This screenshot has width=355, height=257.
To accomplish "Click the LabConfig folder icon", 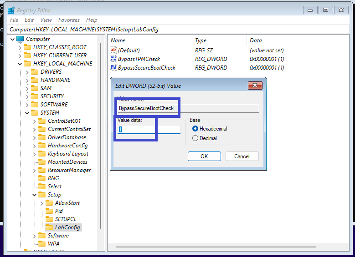I will (x=49, y=227).
